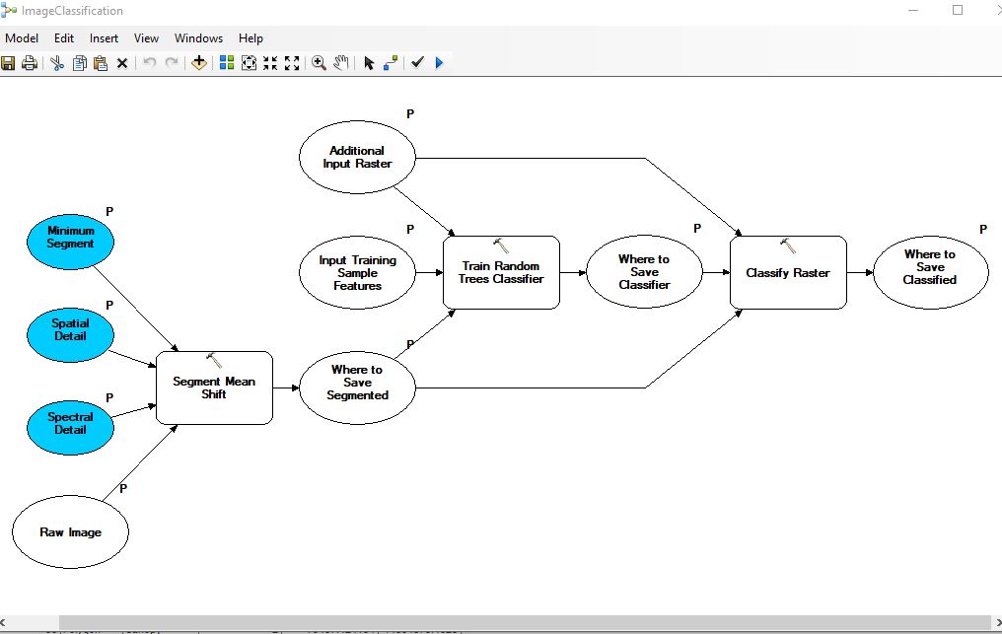Use the Fixed Zoom In icon

tap(270, 63)
